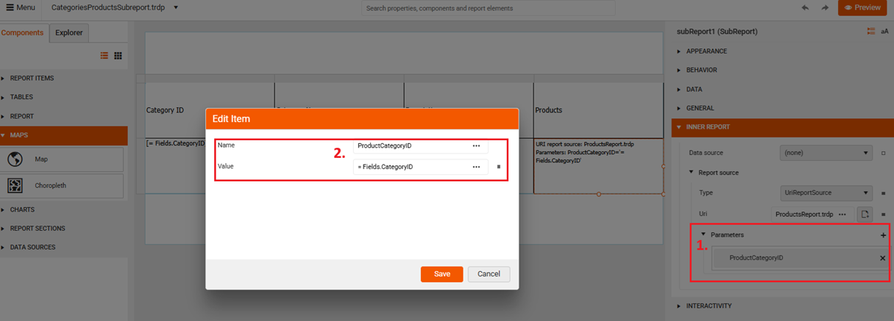This screenshot has width=894, height=321.
Task: Collapse the Report source node
Action: [x=692, y=173]
